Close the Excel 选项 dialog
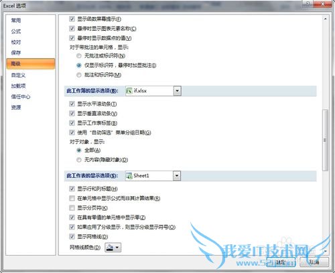This screenshot has height=273, width=335. click(x=323, y=4)
